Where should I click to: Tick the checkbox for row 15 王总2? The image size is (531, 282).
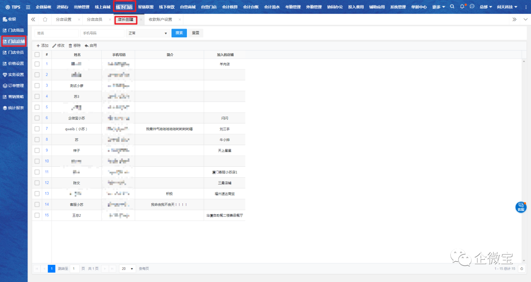[37, 215]
